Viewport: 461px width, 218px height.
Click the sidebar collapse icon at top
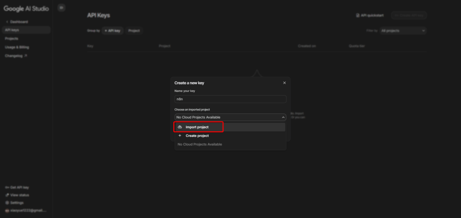coord(62,8)
